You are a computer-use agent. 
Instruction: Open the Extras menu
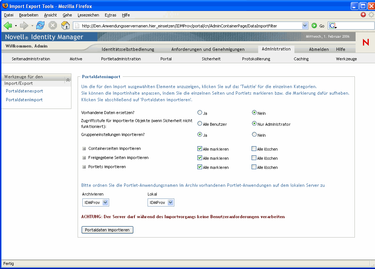point(111,15)
